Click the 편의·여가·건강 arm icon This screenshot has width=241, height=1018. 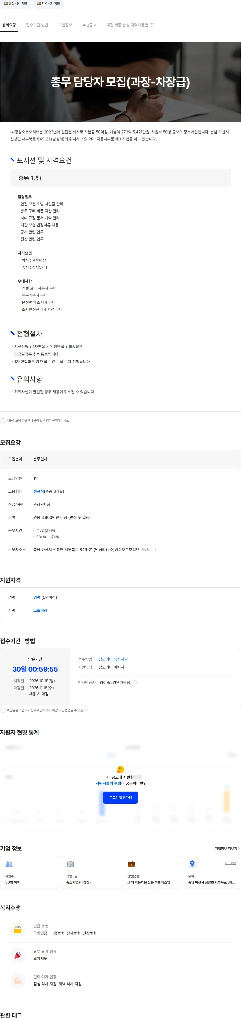coord(18,981)
